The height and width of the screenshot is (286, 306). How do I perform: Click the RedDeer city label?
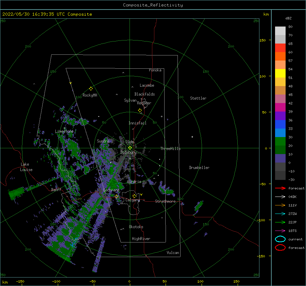click(144, 103)
